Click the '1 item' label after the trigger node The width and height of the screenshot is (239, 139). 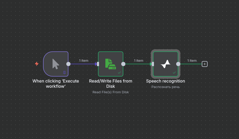coord(83,61)
